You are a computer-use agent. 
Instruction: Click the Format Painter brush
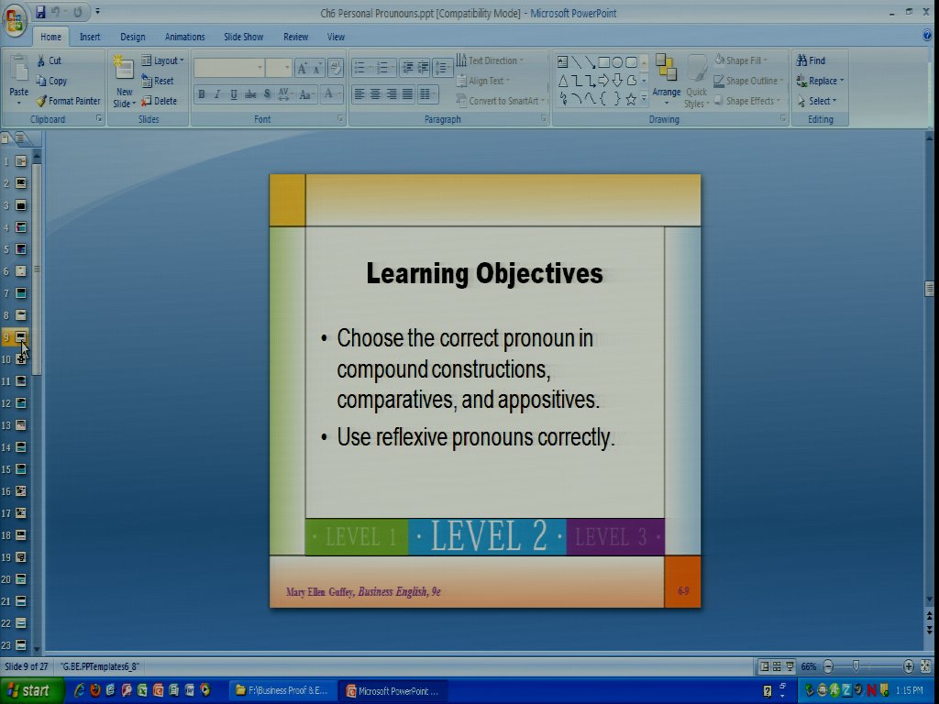(x=41, y=101)
